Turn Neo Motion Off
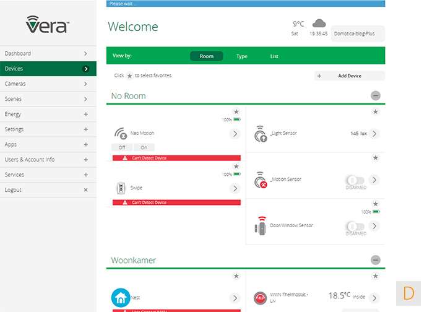 (x=122, y=147)
